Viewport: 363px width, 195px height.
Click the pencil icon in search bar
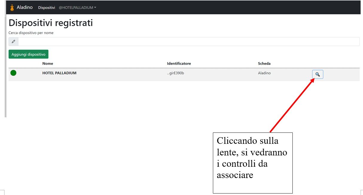point(13,42)
